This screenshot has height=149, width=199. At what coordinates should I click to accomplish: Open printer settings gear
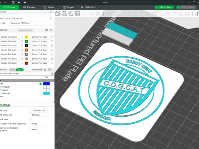(x=51, y=12)
